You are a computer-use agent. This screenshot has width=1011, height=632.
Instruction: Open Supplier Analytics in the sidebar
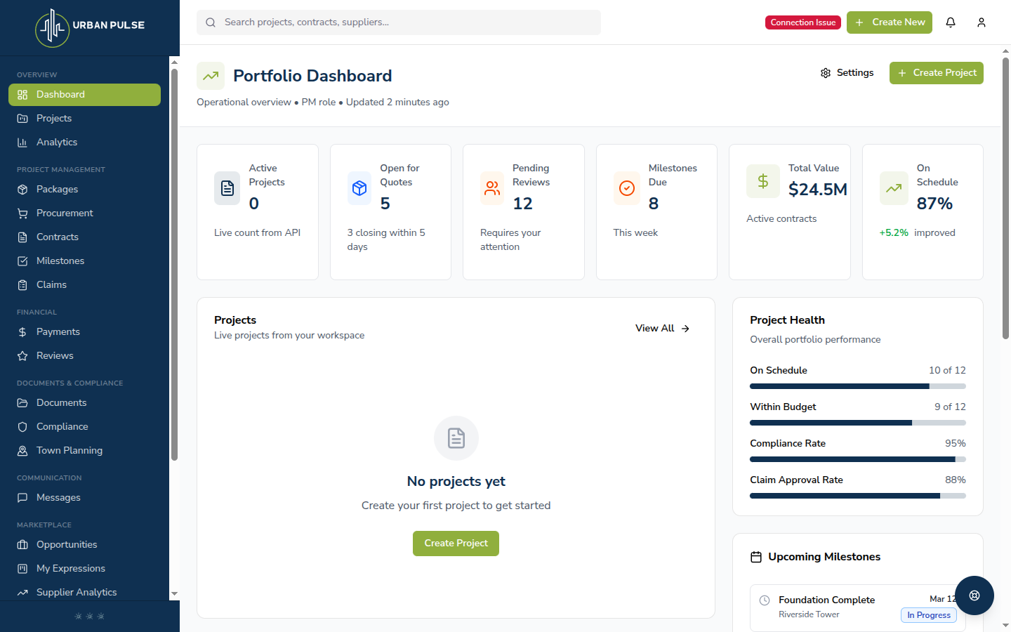[84, 593]
